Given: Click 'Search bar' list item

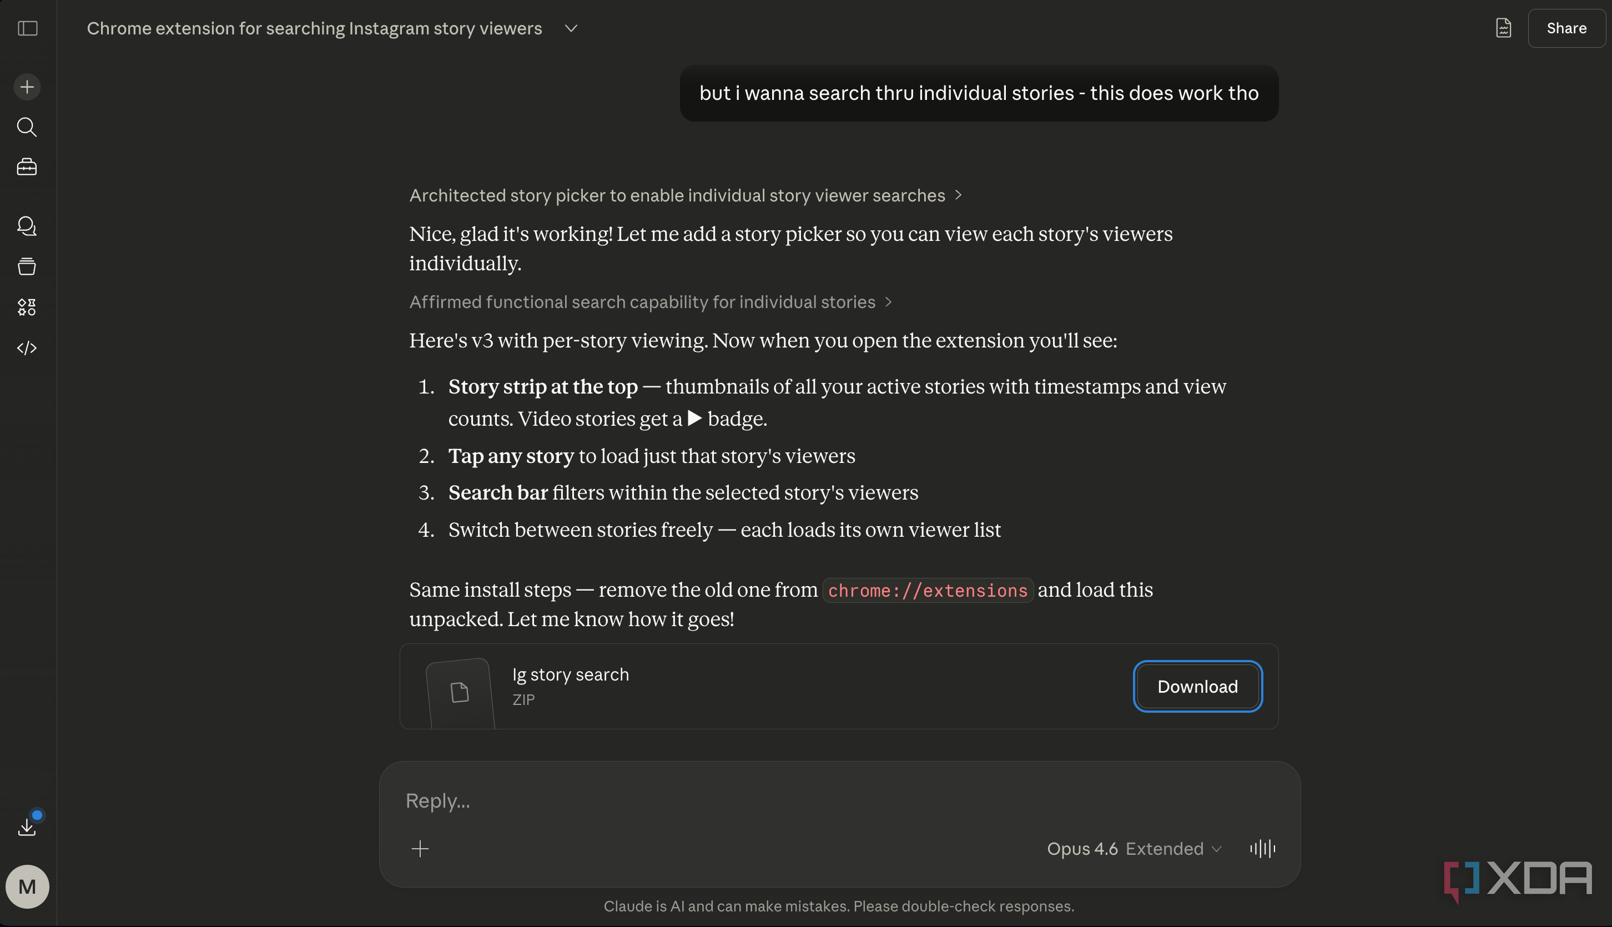Looking at the screenshot, I should [683, 493].
